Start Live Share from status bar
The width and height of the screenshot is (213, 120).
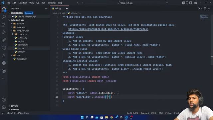tap(23, 113)
